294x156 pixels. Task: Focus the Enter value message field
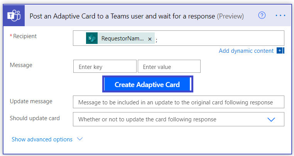point(169,67)
